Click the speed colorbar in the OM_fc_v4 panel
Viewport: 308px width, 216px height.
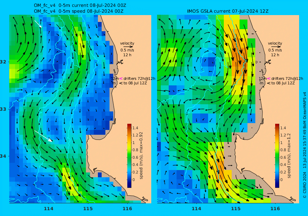(129, 156)
